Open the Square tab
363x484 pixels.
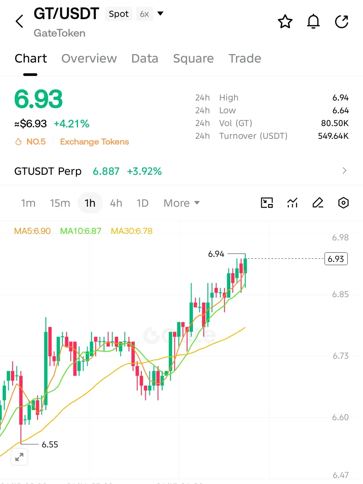pyautogui.click(x=193, y=58)
